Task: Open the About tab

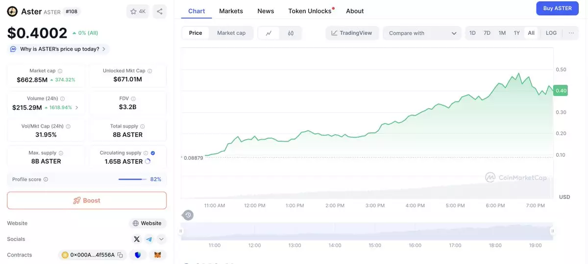Action: tap(355, 11)
